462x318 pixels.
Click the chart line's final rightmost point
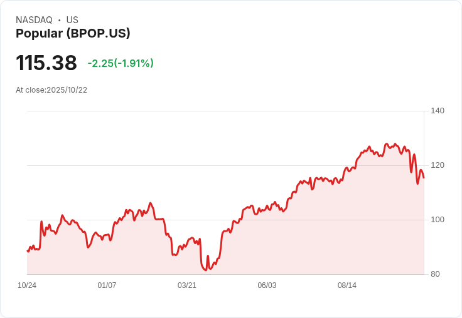pyautogui.click(x=424, y=178)
